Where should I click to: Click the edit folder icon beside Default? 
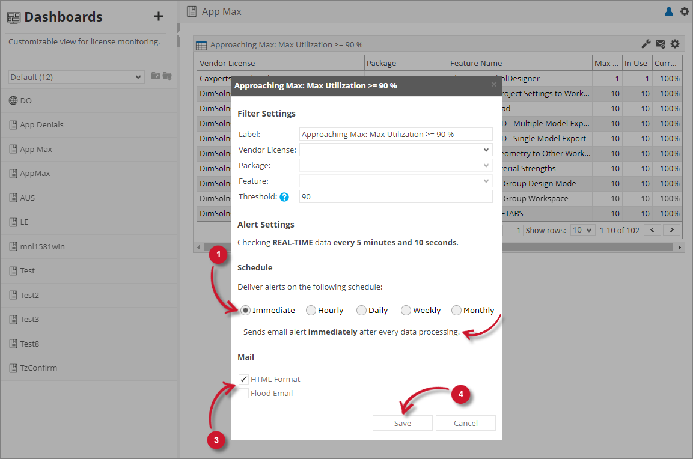[156, 76]
